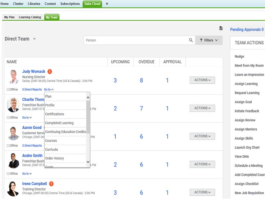265x199 pixels.
Task: Open Judy Womack's Actions dropdown
Action: coord(202,80)
